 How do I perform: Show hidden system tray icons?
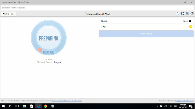157,106
